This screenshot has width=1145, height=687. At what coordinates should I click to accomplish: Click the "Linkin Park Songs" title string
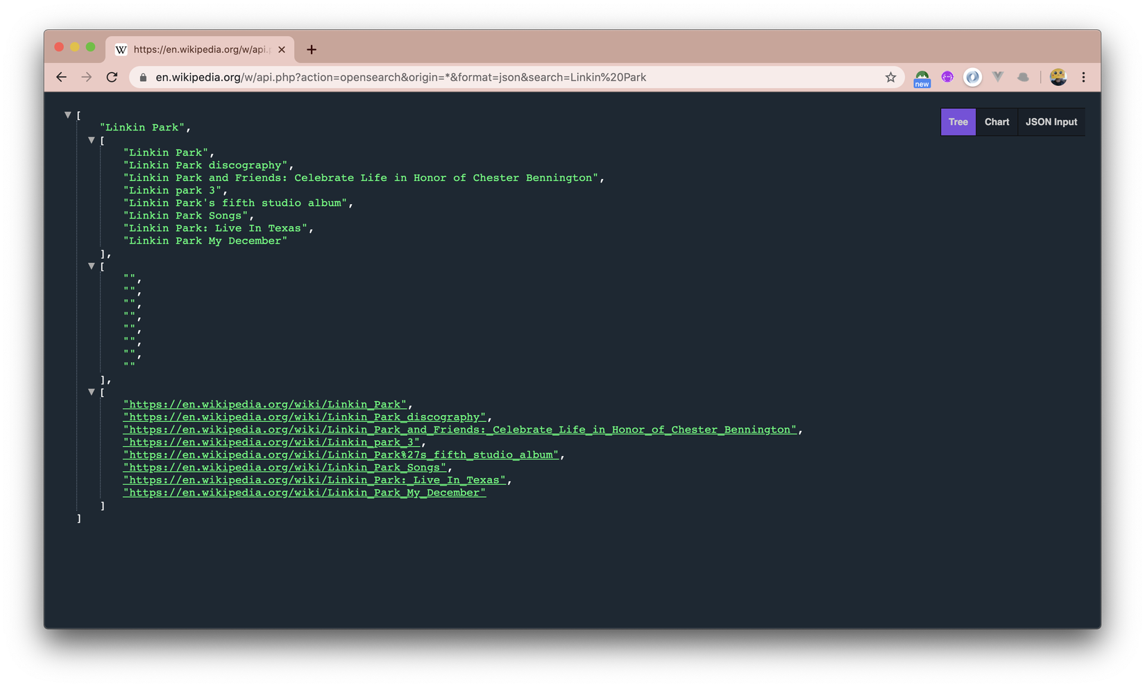click(186, 216)
